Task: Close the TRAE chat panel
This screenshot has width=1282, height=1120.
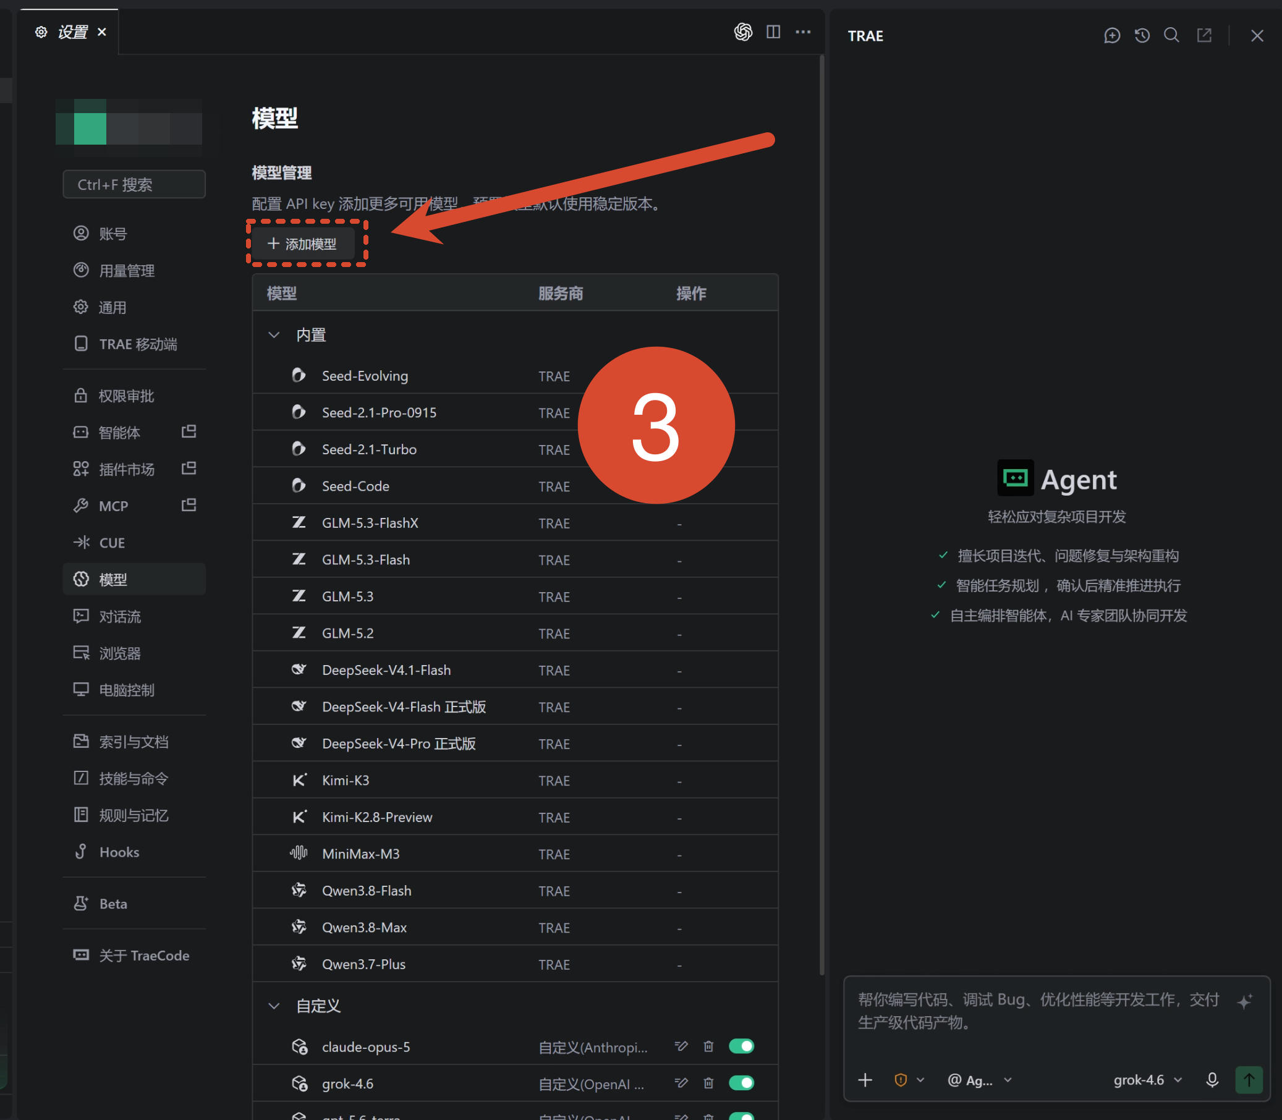Action: click(1257, 36)
